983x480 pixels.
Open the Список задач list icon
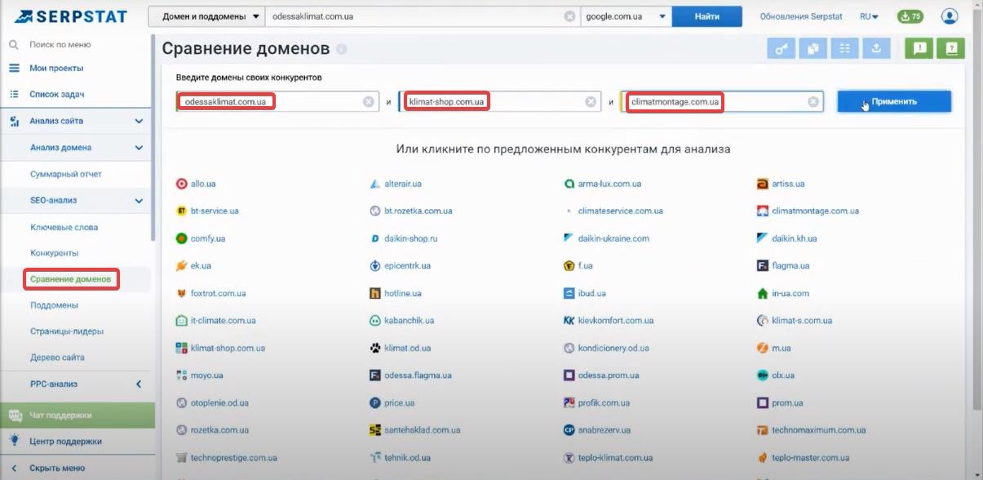14,95
